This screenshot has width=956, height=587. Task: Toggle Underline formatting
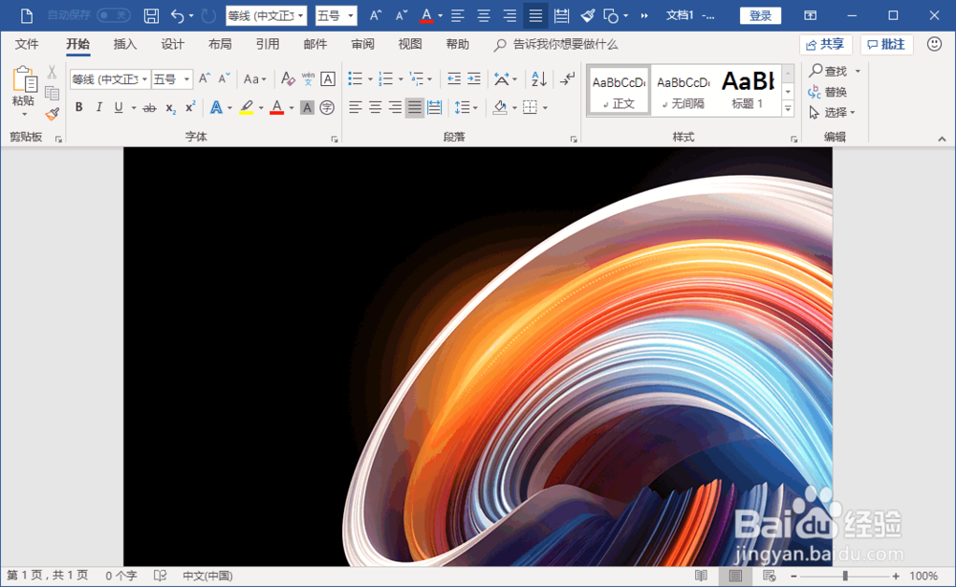119,108
